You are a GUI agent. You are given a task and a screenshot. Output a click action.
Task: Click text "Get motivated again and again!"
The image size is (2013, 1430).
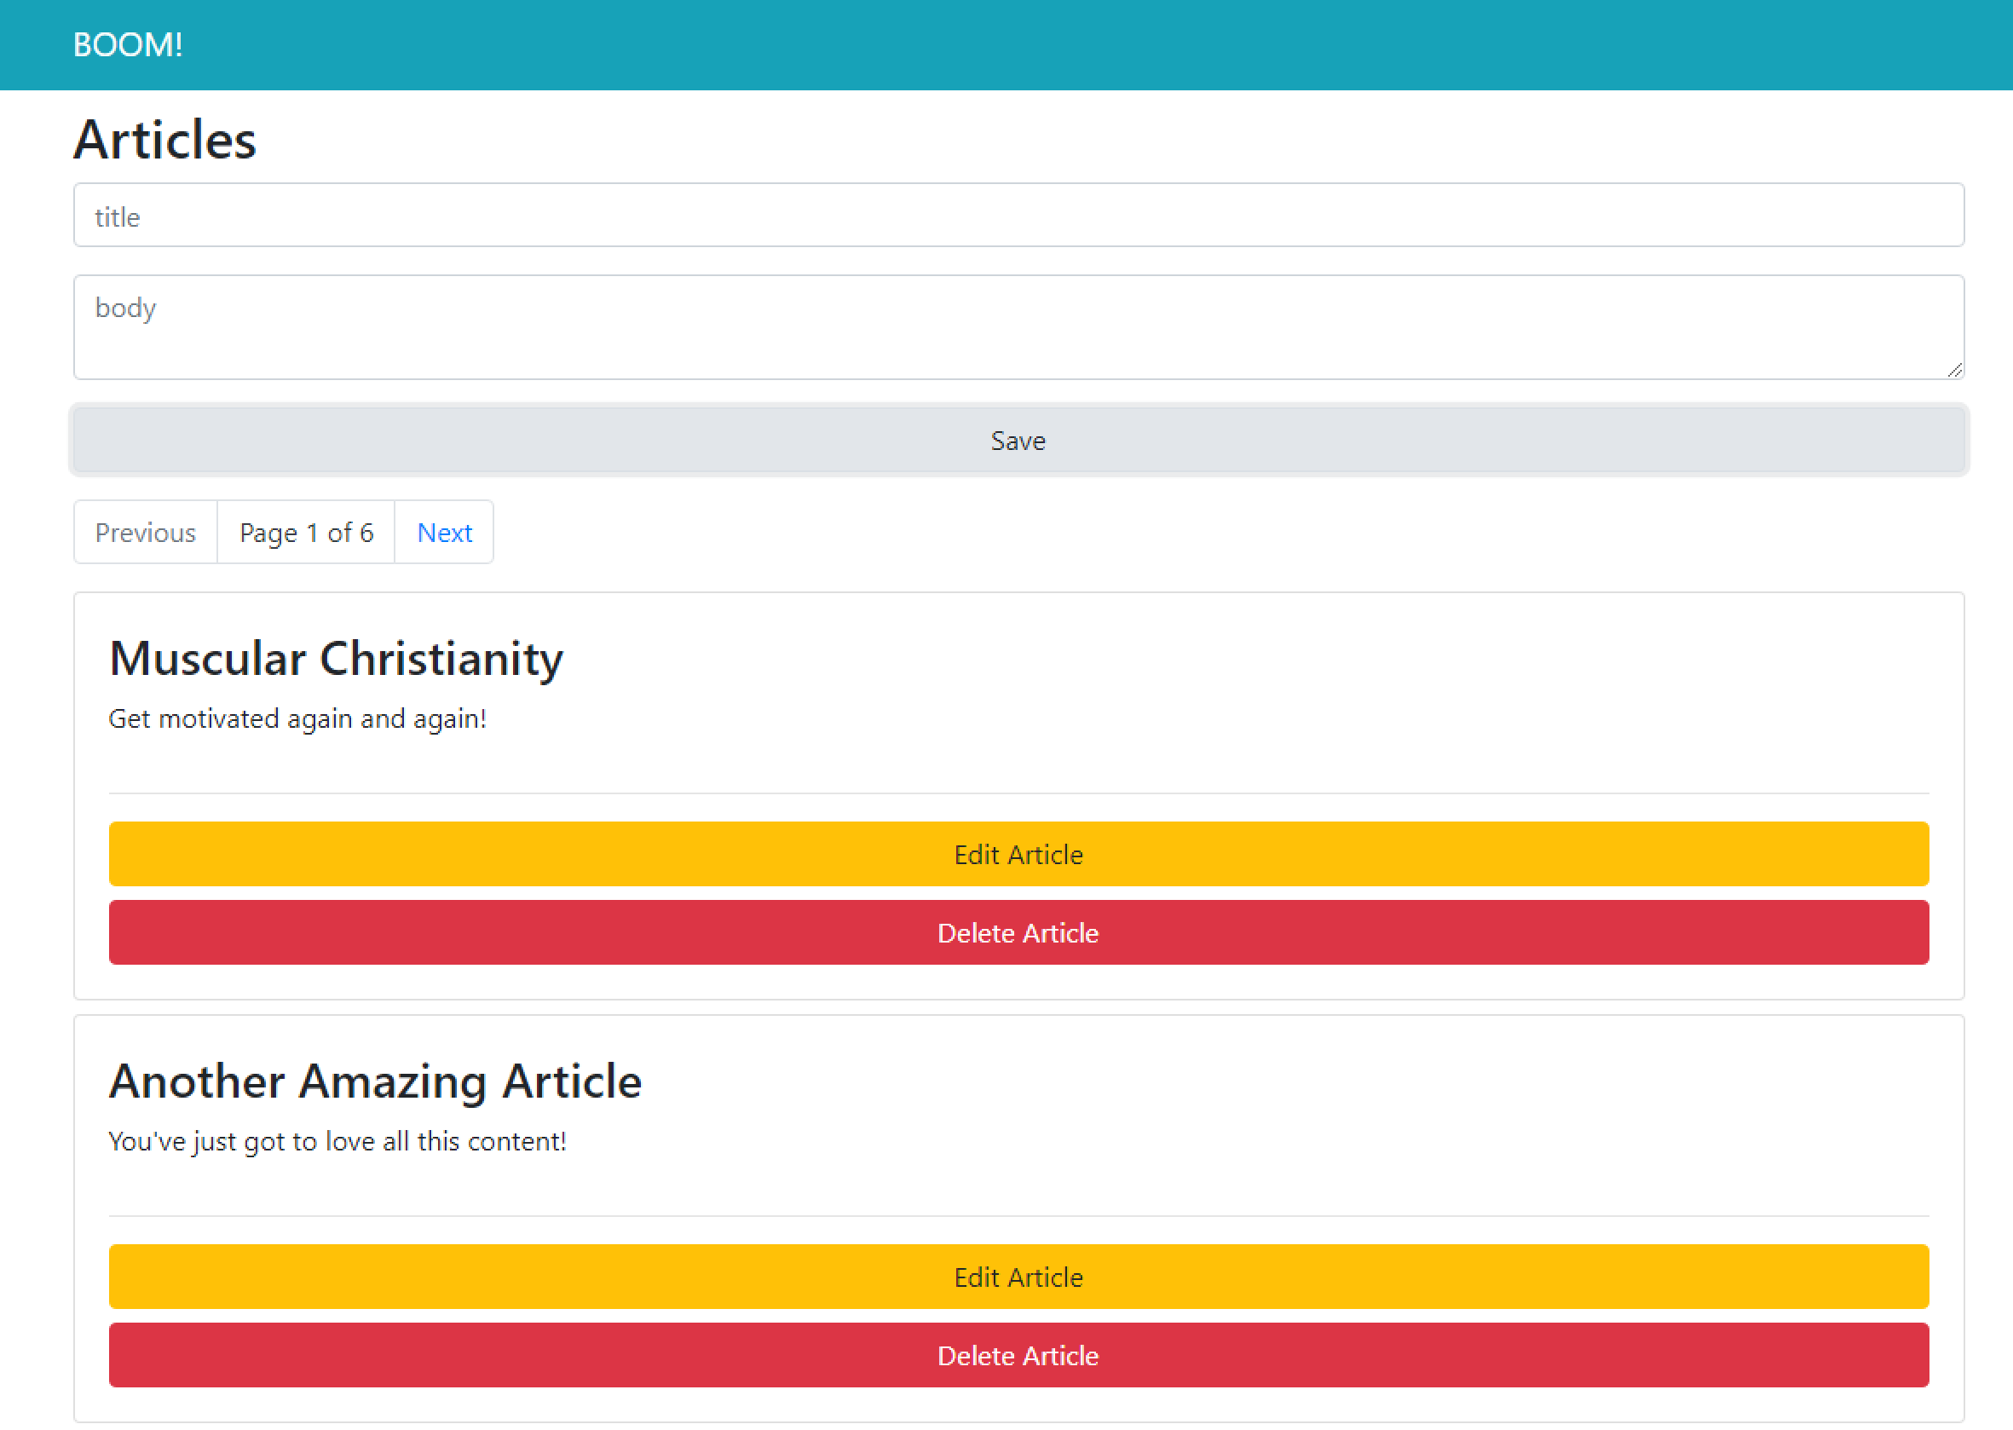pos(297,718)
